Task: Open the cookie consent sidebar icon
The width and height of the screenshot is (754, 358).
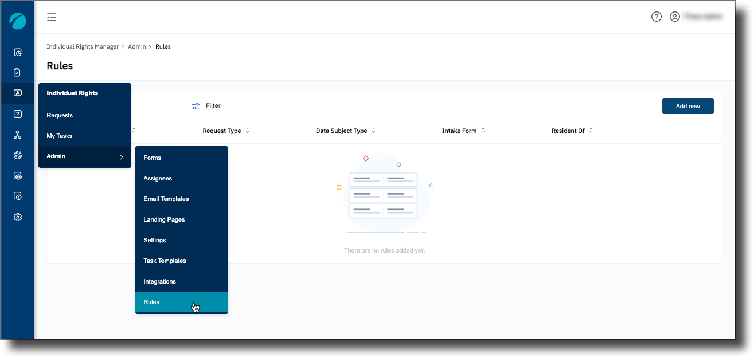Action: click(18, 155)
